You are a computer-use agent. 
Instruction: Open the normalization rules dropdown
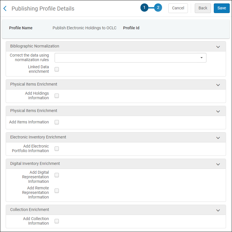(202, 57)
